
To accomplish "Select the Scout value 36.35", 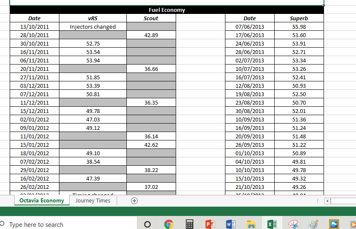I will point(151,102).
